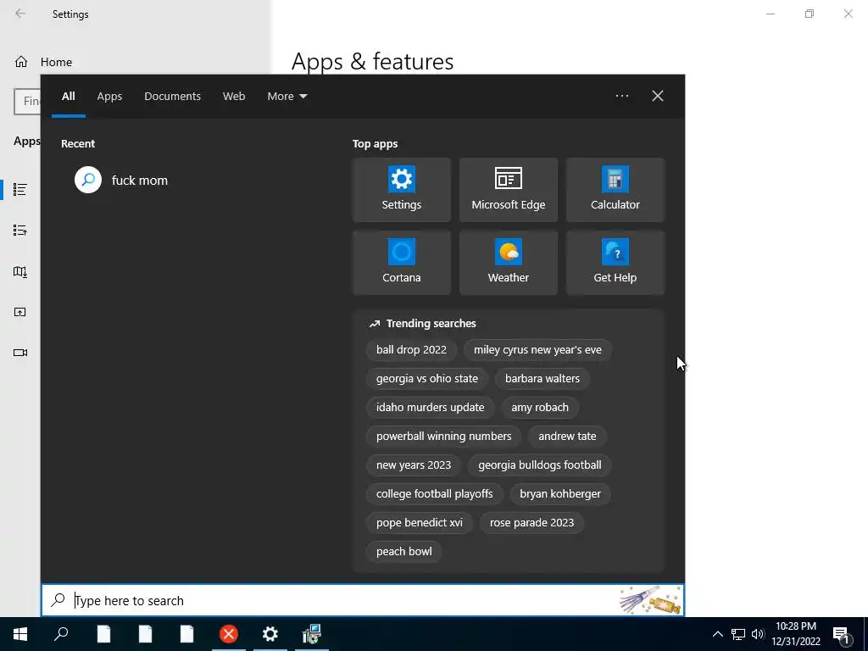This screenshot has height=651, width=868.
Task: Open the second blank document taskbar icon
Action: click(x=145, y=634)
